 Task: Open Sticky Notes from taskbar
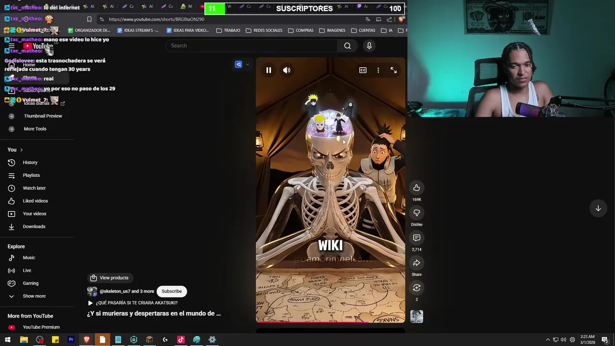click(55, 340)
